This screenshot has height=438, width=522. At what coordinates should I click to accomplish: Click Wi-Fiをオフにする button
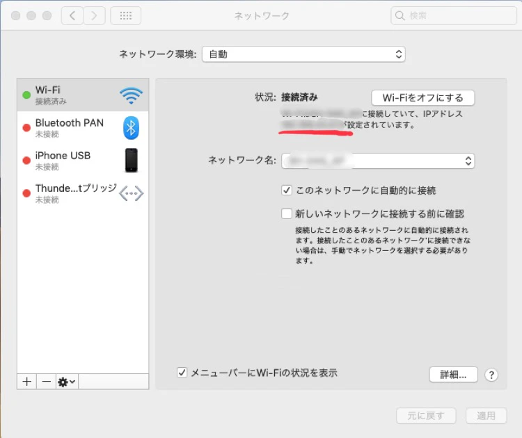[x=422, y=98]
